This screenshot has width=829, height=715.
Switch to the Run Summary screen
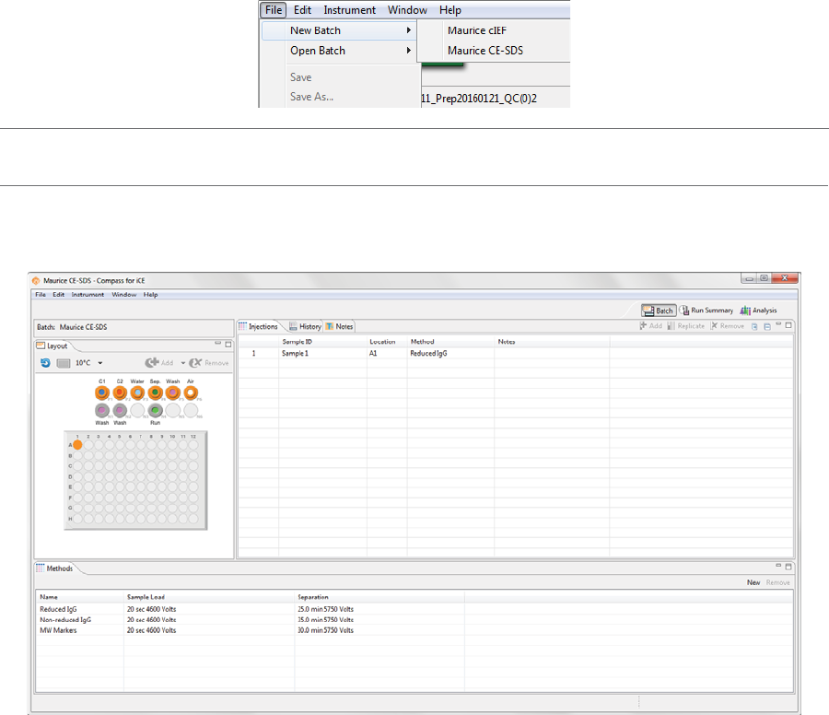click(x=706, y=311)
